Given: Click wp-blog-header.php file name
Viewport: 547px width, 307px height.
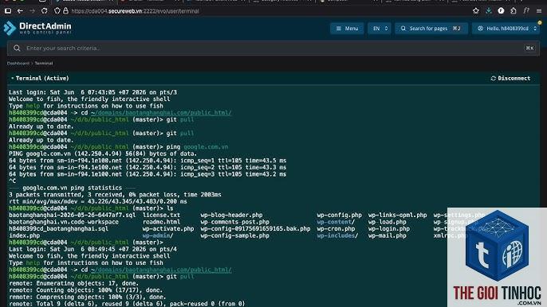Looking at the screenshot, I should pos(231,215).
